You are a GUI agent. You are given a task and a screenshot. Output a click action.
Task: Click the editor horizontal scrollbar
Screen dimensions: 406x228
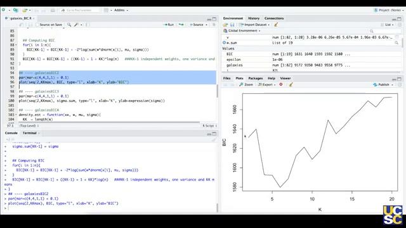[108, 122]
